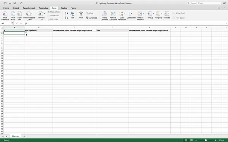The height and width of the screenshot is (142, 228).
Task: Collapse the ribbon
Action: click(x=225, y=8)
